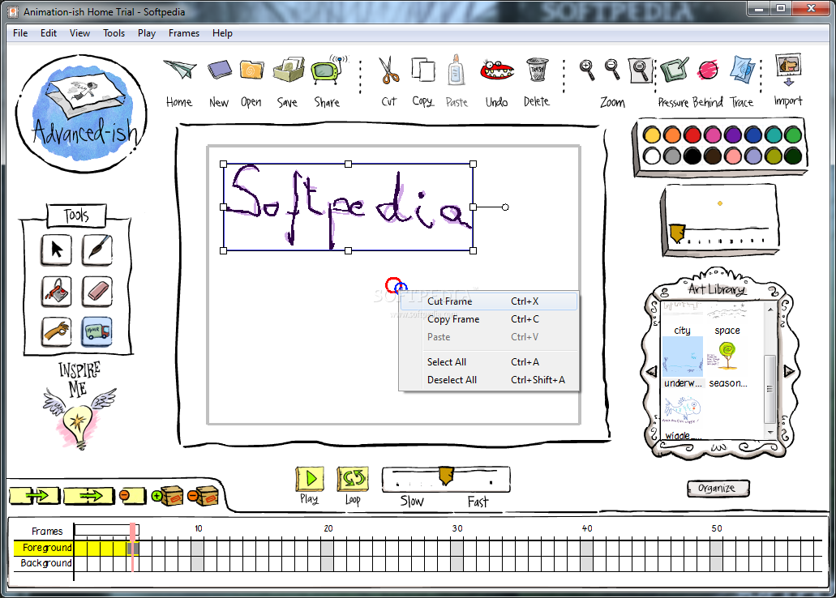Click the Slow-Fast speed slider handle
Viewport: 836px width, 598px height.
tap(446, 476)
